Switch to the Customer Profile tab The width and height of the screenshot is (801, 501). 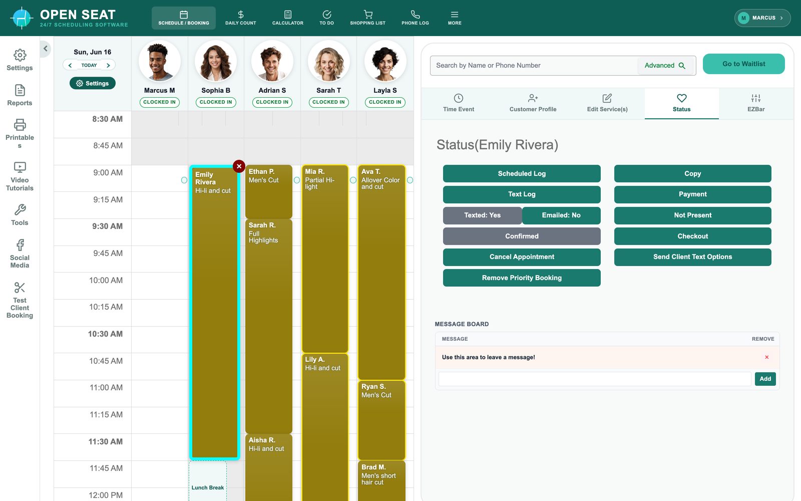coord(533,103)
